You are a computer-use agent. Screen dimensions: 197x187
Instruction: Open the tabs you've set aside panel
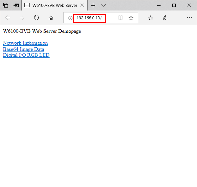coord(6,5)
